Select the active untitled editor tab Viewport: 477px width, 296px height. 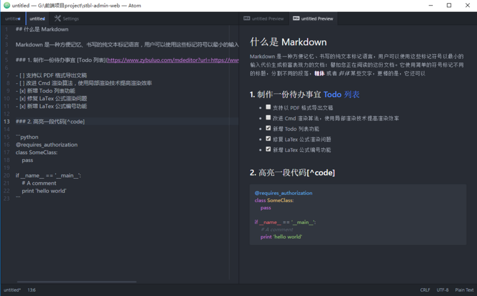point(38,18)
